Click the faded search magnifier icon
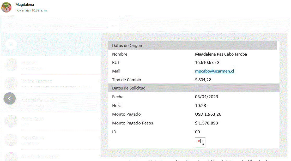291x161 pixels. (11, 44)
